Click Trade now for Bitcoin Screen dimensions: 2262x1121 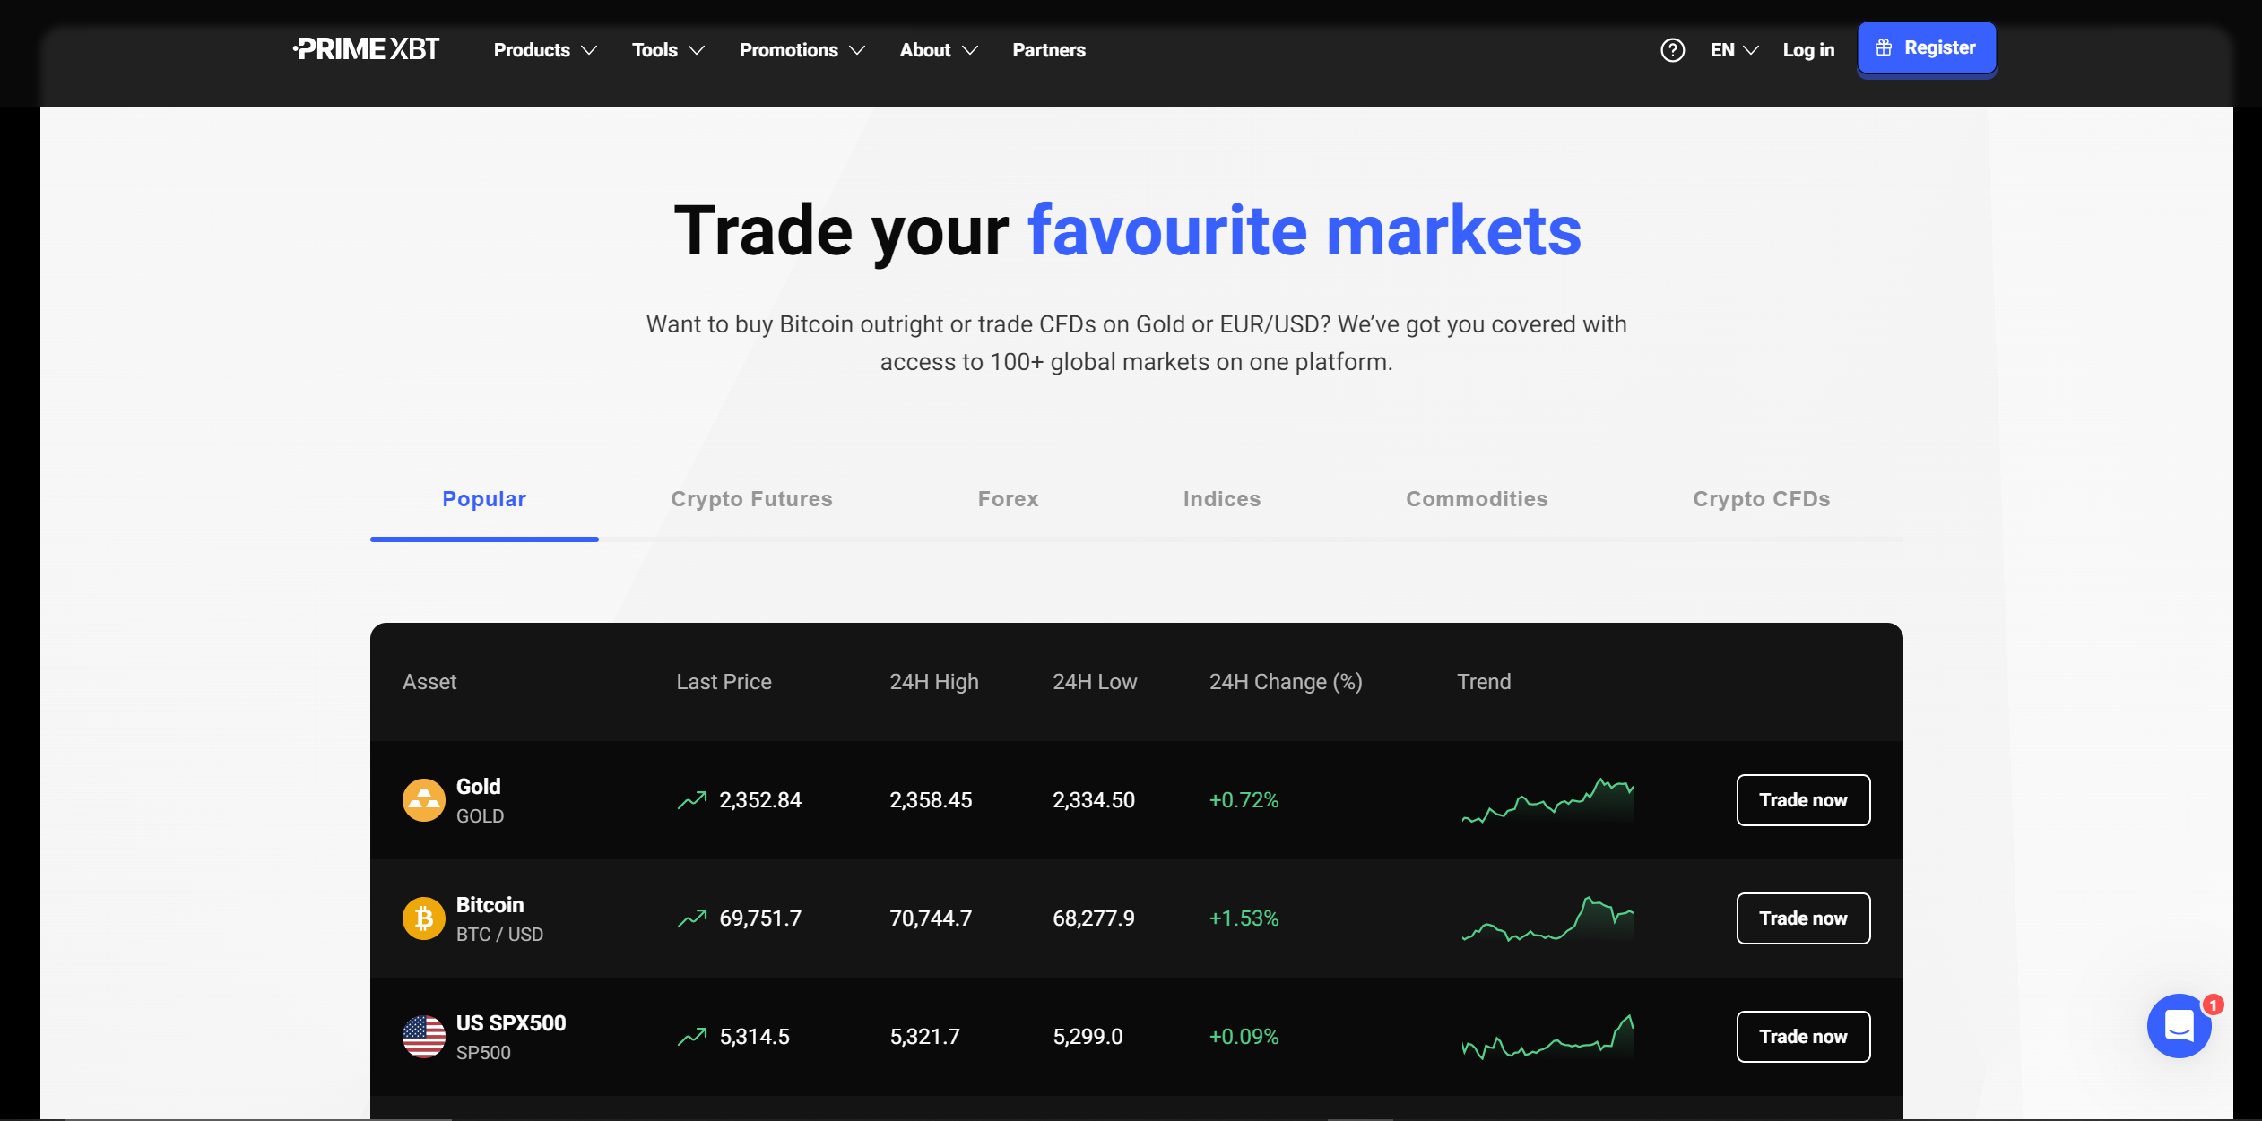click(x=1803, y=918)
